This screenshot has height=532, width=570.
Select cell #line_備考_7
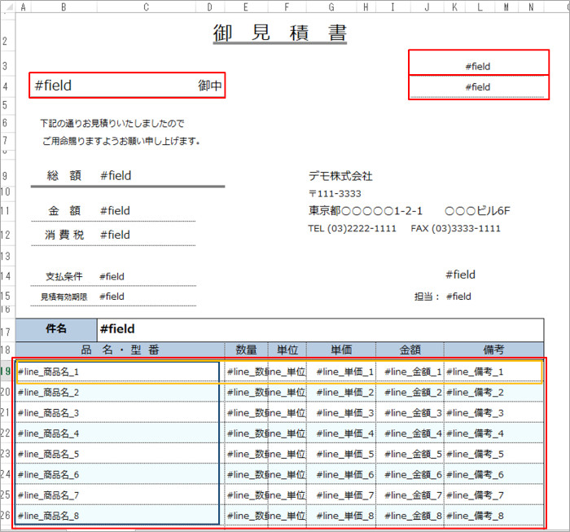click(x=493, y=495)
